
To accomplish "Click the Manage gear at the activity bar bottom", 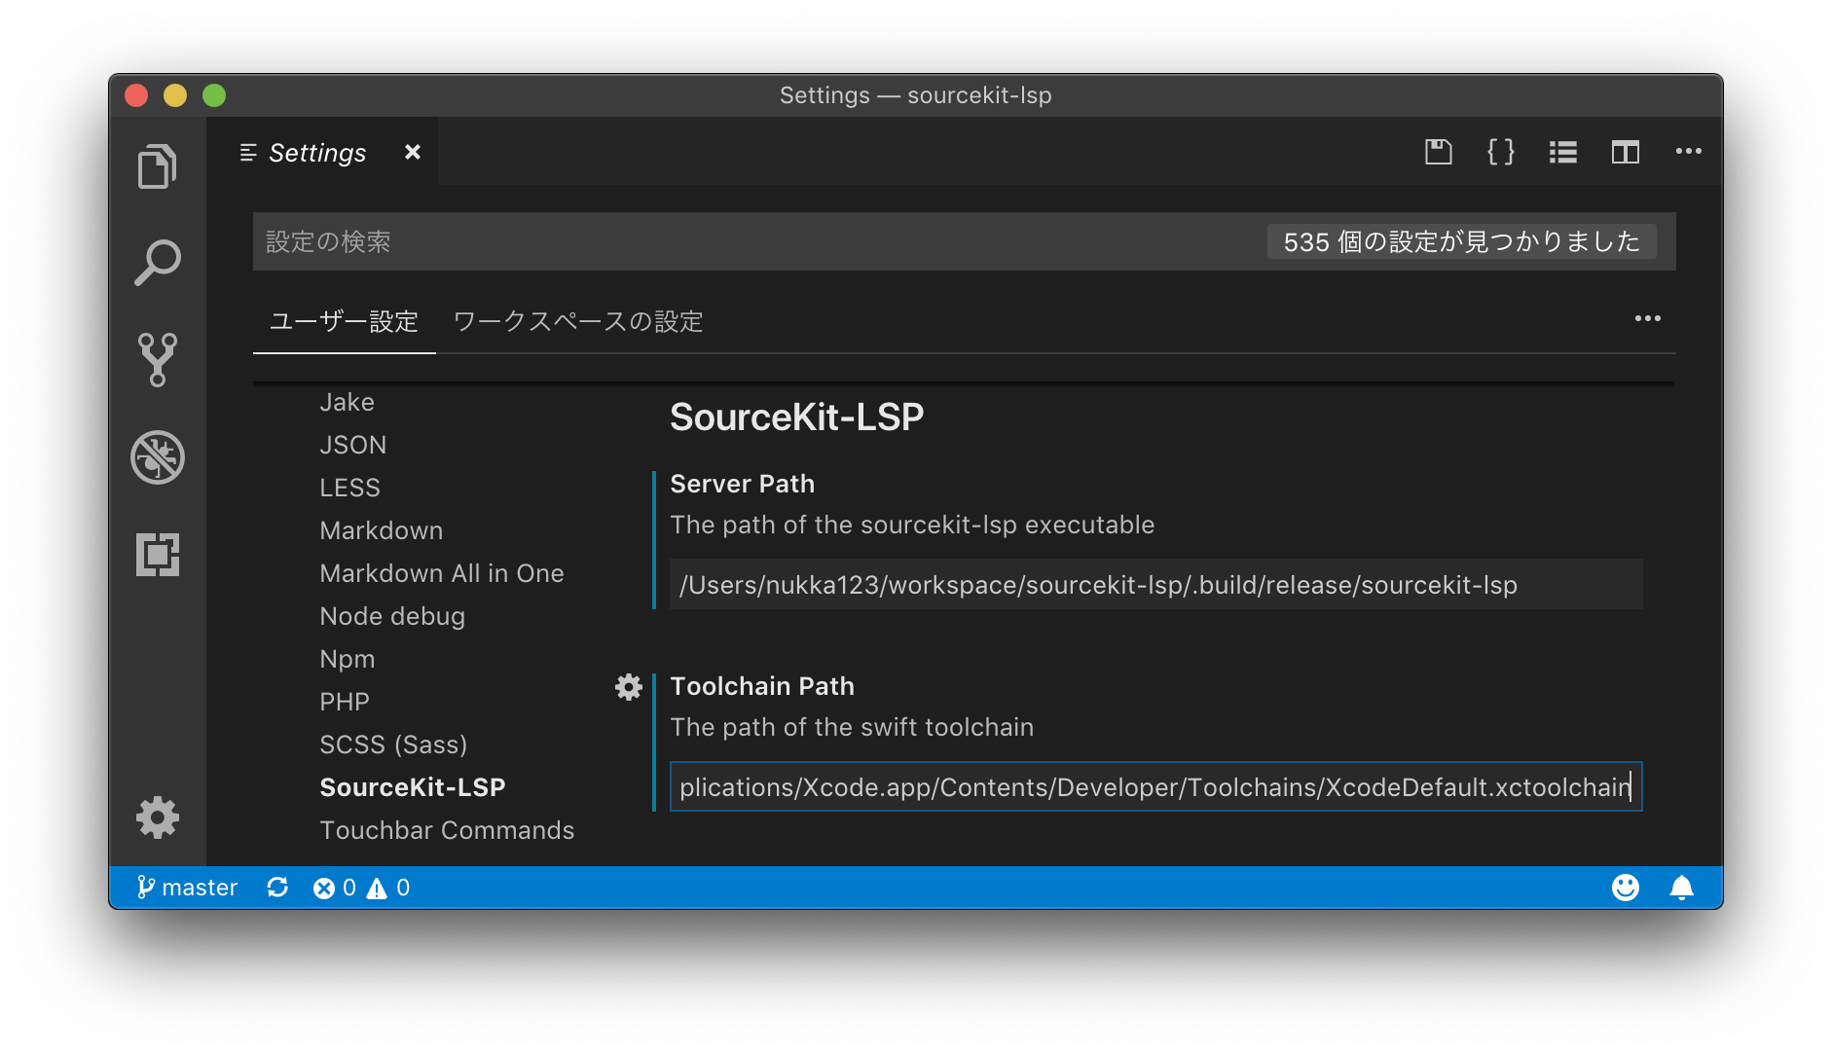I will point(158,817).
